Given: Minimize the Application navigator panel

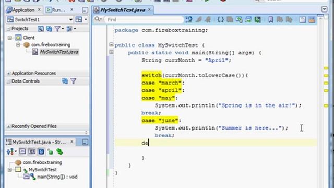Looking at the screenshot, I should (85, 10).
